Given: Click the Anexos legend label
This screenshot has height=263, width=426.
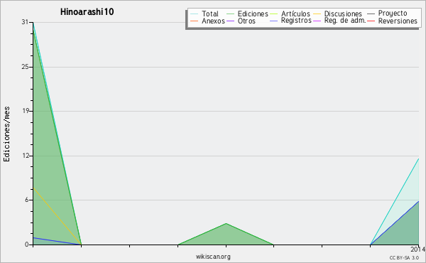Looking at the screenshot, I should pyautogui.click(x=213, y=21).
